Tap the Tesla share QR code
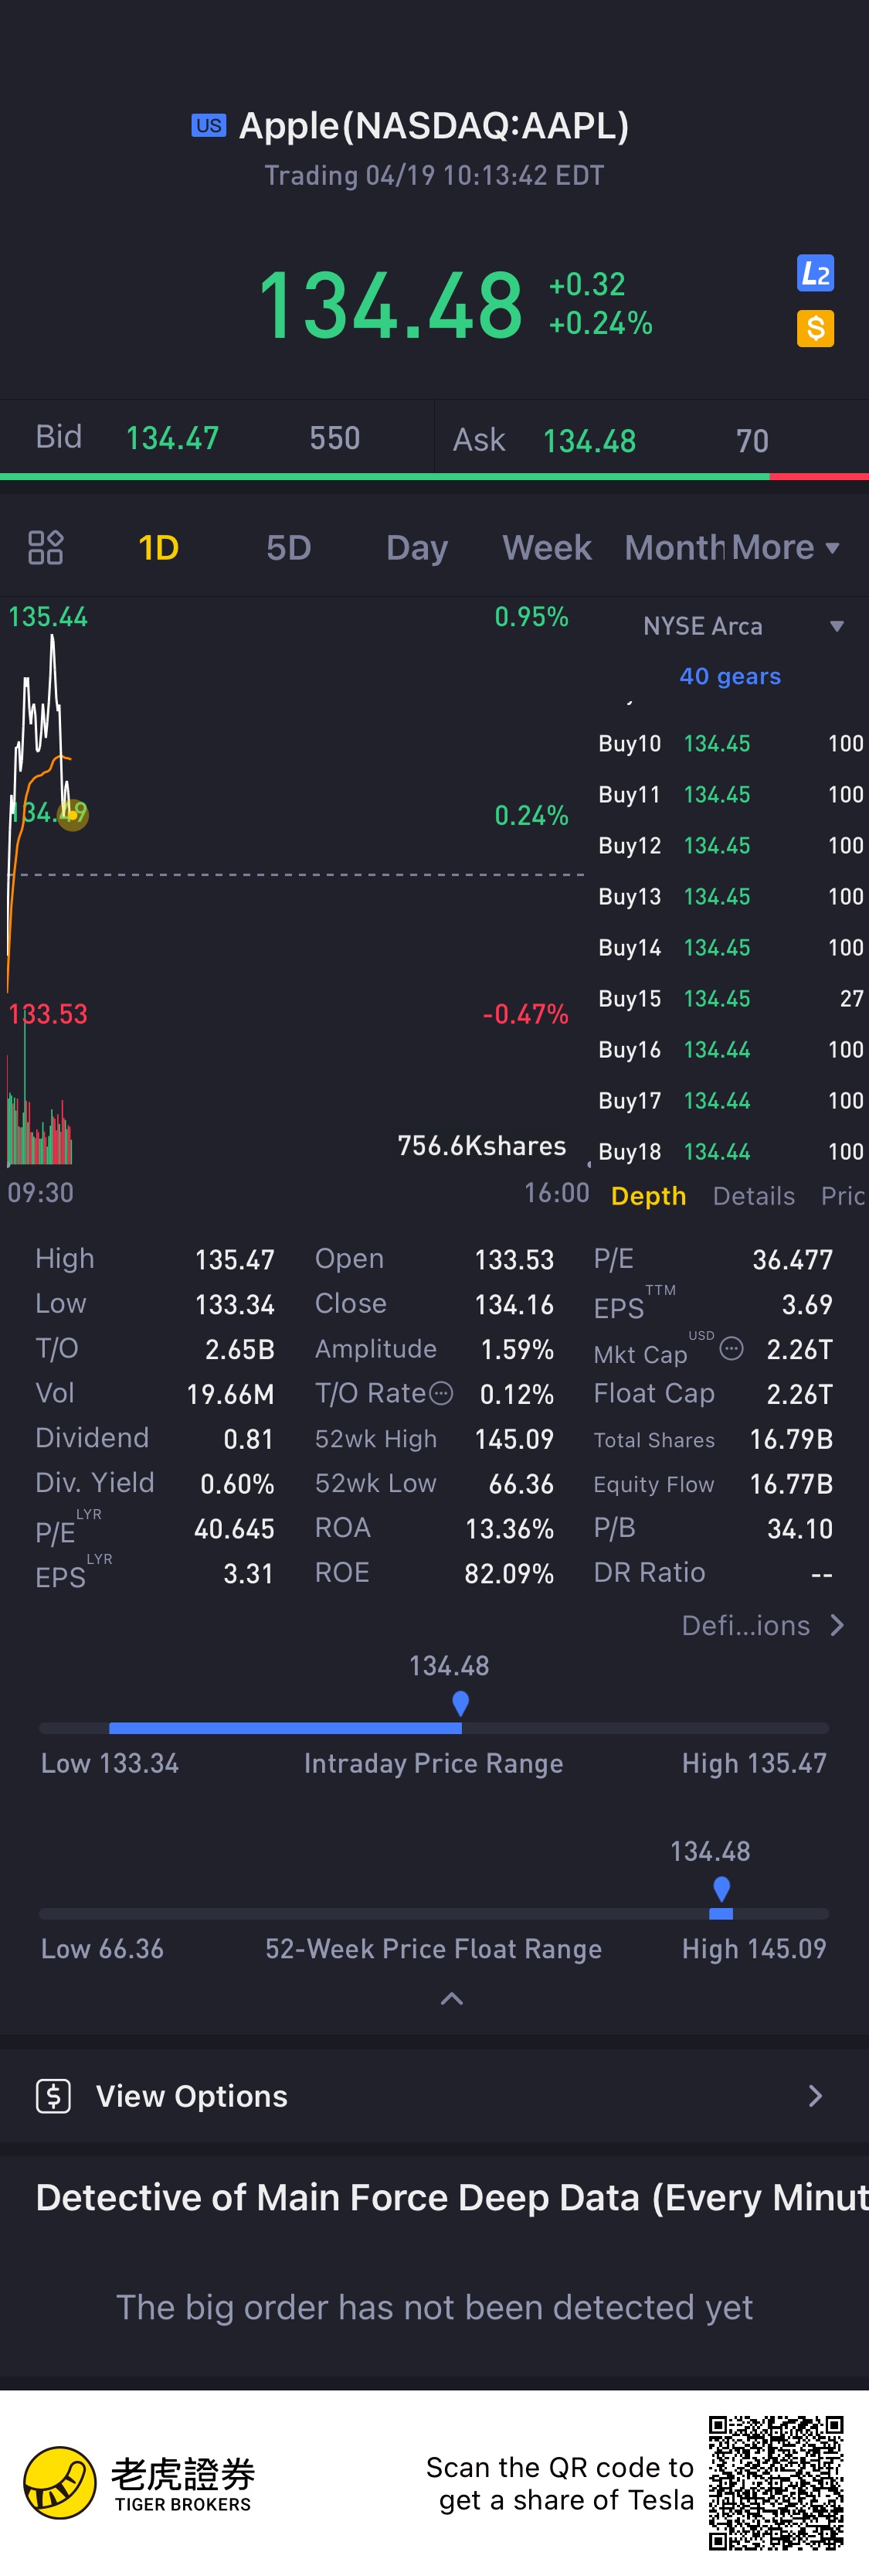 pos(776,2482)
